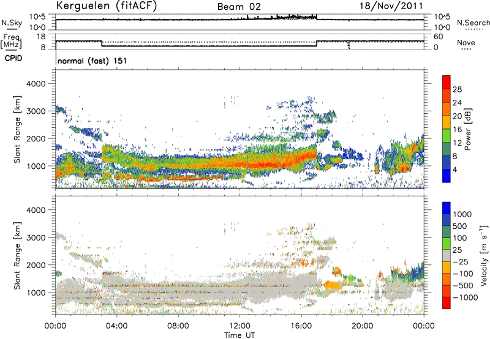The width and height of the screenshot is (490, 339).
Task: Select the '12:00' time tick label
Action: [239, 326]
